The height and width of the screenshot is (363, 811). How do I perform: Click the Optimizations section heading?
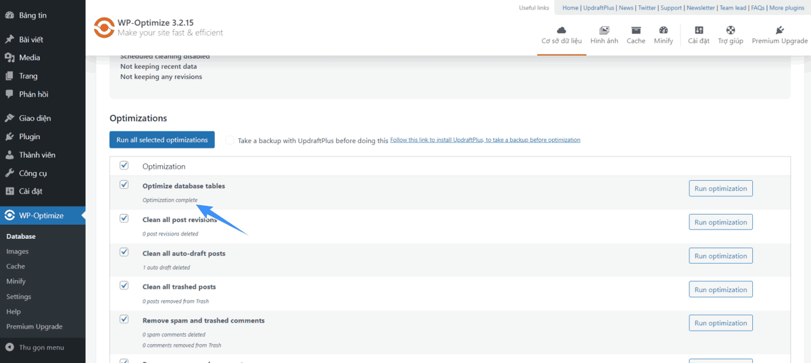click(x=138, y=118)
